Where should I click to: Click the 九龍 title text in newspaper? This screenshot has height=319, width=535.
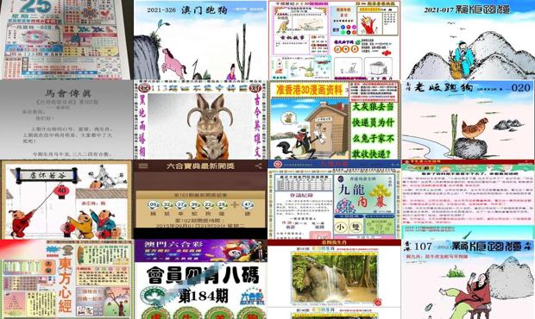pyautogui.click(x=352, y=191)
